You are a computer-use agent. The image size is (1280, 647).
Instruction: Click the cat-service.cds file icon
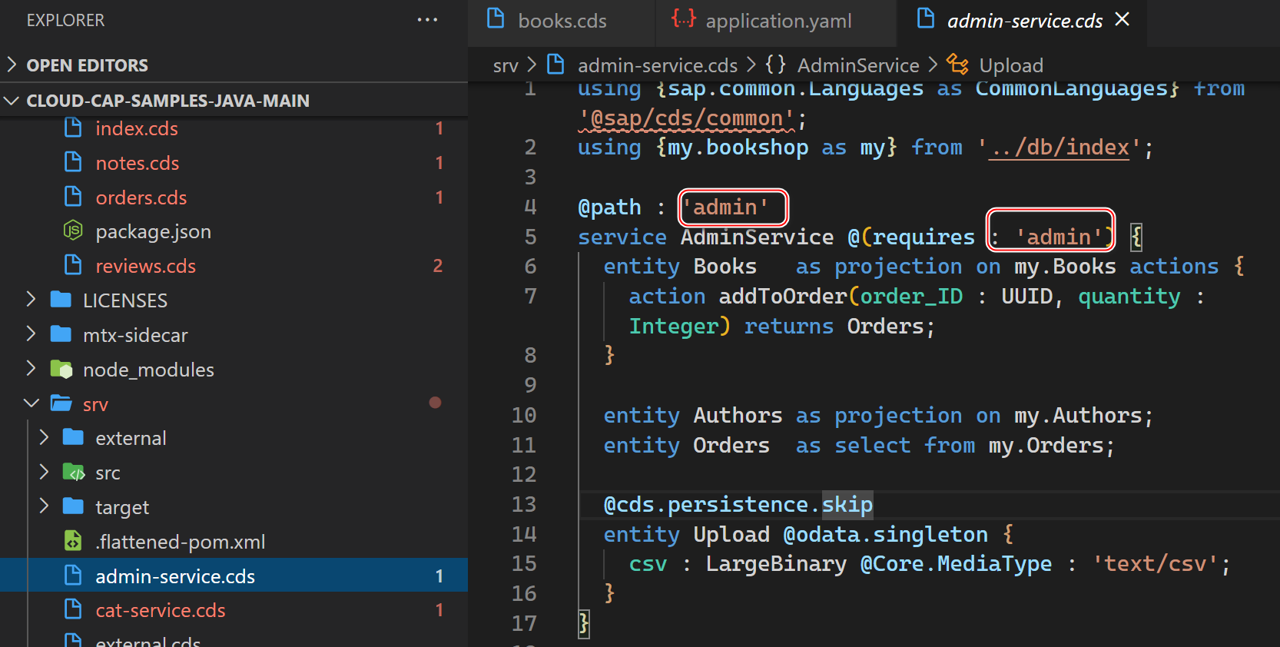73,609
